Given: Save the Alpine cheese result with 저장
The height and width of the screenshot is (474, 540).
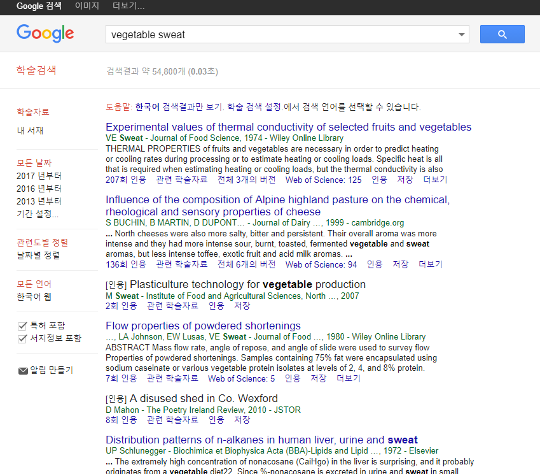Looking at the screenshot, I should (x=400, y=264).
